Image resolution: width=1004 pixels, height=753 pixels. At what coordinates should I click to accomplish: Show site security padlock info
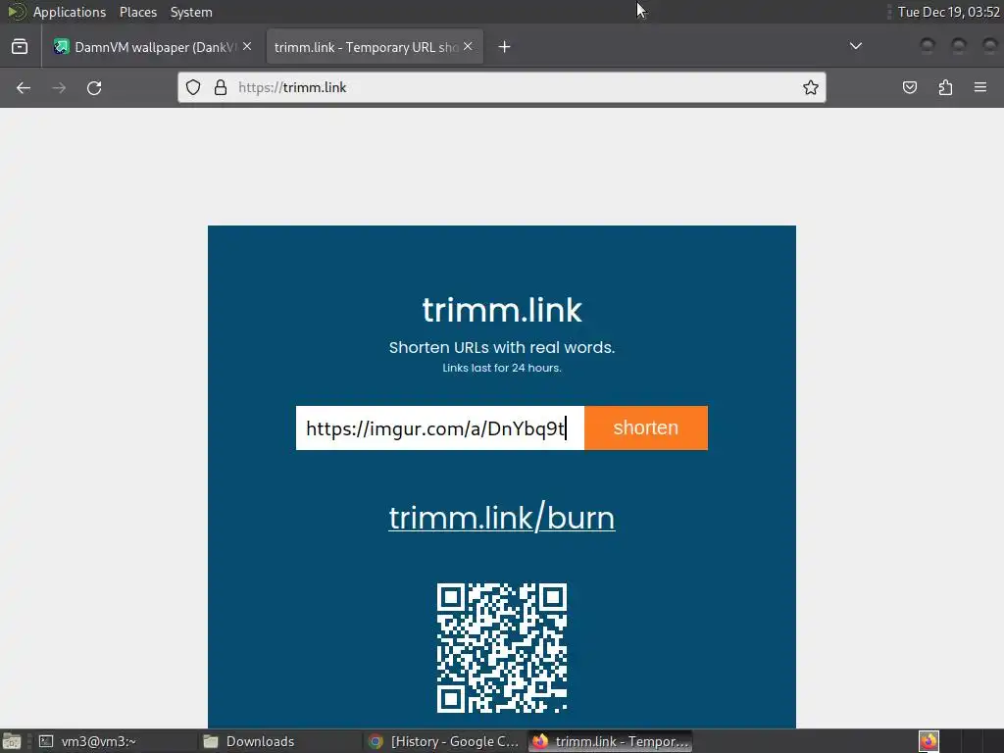point(221,87)
